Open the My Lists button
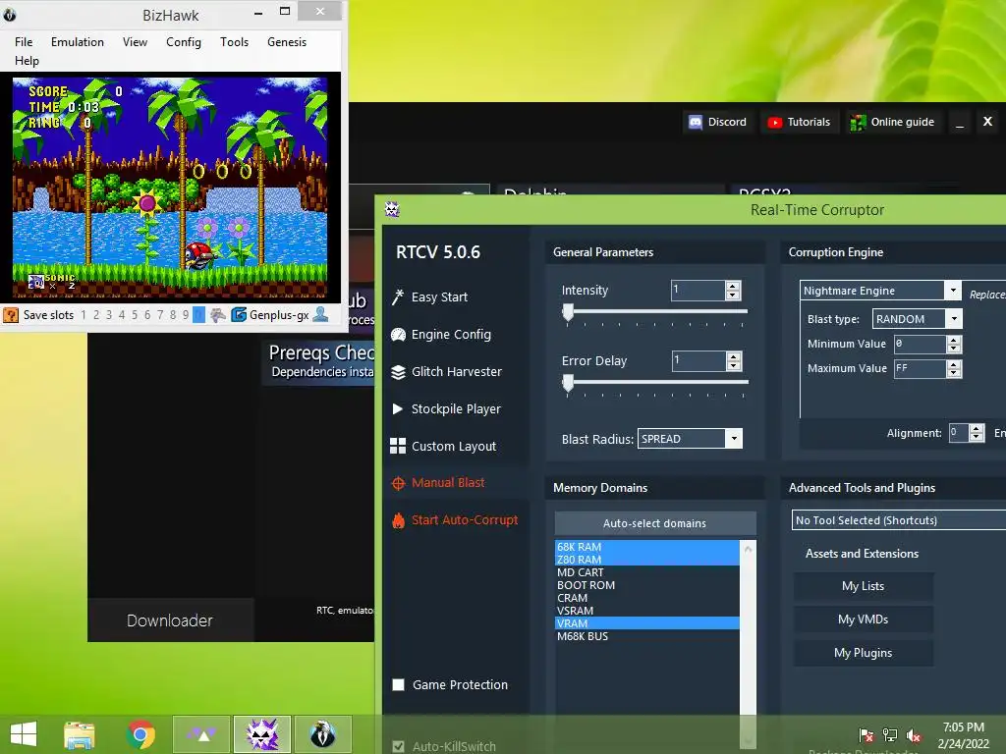 pyautogui.click(x=863, y=586)
